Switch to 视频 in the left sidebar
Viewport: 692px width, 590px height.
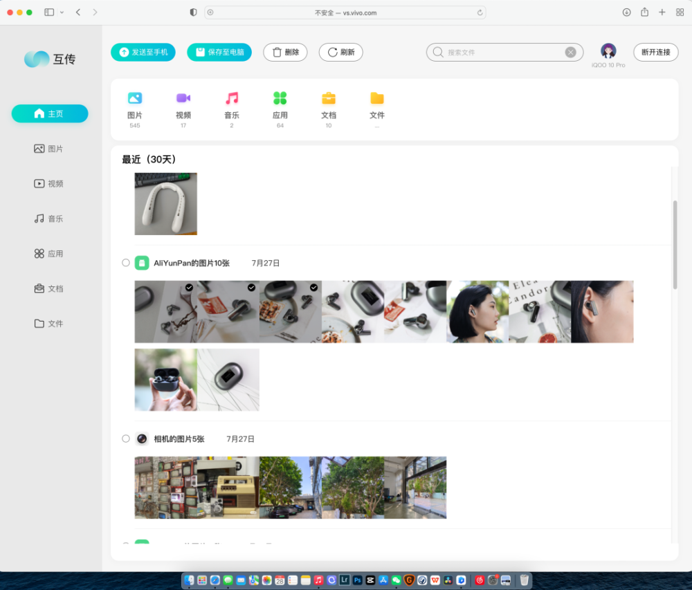pos(49,184)
